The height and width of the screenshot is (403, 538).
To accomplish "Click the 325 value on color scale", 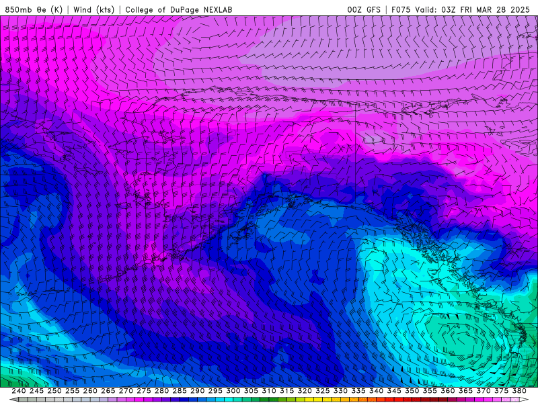I will point(323,391).
